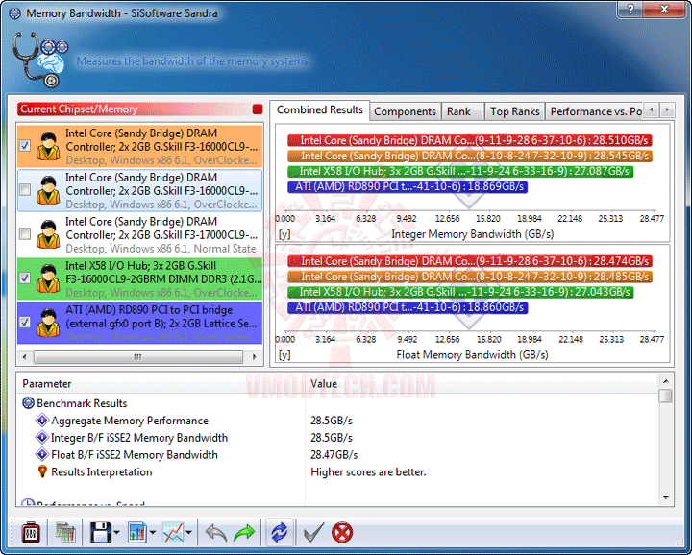Click the Higher scores are better text

(x=368, y=472)
